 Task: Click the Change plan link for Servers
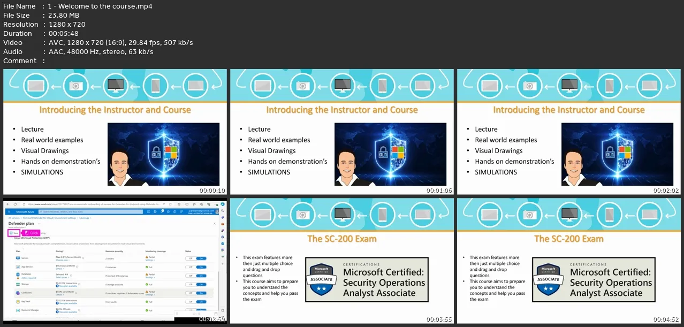click(x=63, y=260)
